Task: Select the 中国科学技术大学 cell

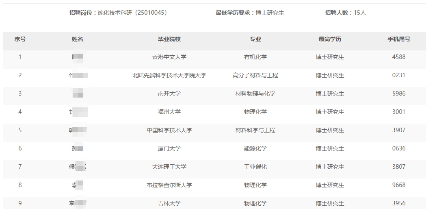Action: click(x=169, y=130)
